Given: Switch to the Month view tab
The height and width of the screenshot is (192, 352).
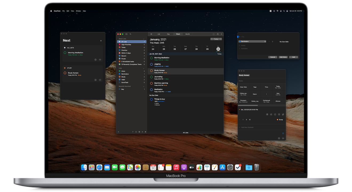Looking at the screenshot, I should 187,34.
